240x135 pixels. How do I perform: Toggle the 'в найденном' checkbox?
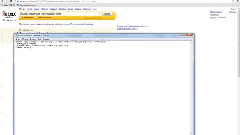point(21,18)
